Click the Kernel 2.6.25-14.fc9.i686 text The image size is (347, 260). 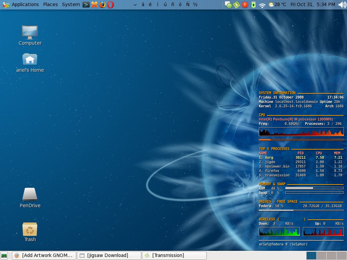tap(285, 106)
